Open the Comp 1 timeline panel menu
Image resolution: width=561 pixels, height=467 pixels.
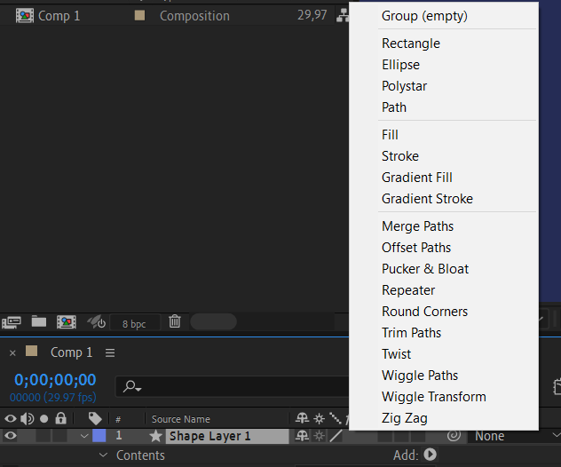tap(110, 352)
